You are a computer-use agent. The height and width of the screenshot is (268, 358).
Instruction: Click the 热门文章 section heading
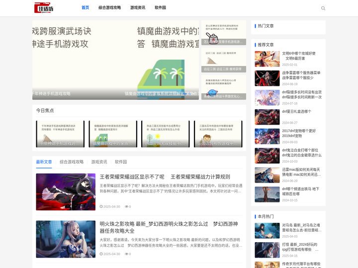tap(266, 26)
